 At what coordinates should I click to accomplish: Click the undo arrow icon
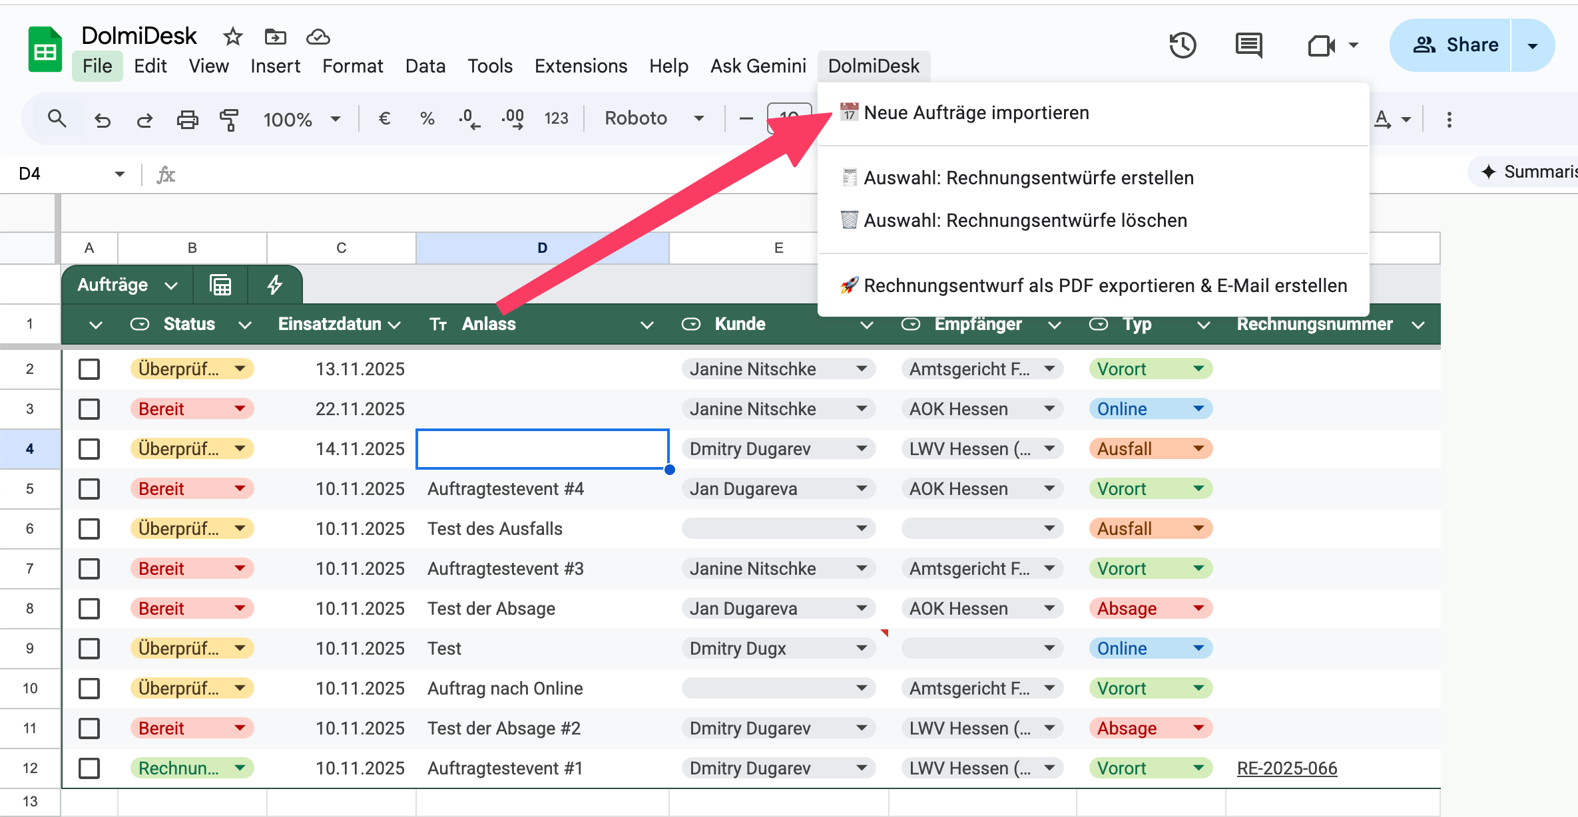(102, 120)
